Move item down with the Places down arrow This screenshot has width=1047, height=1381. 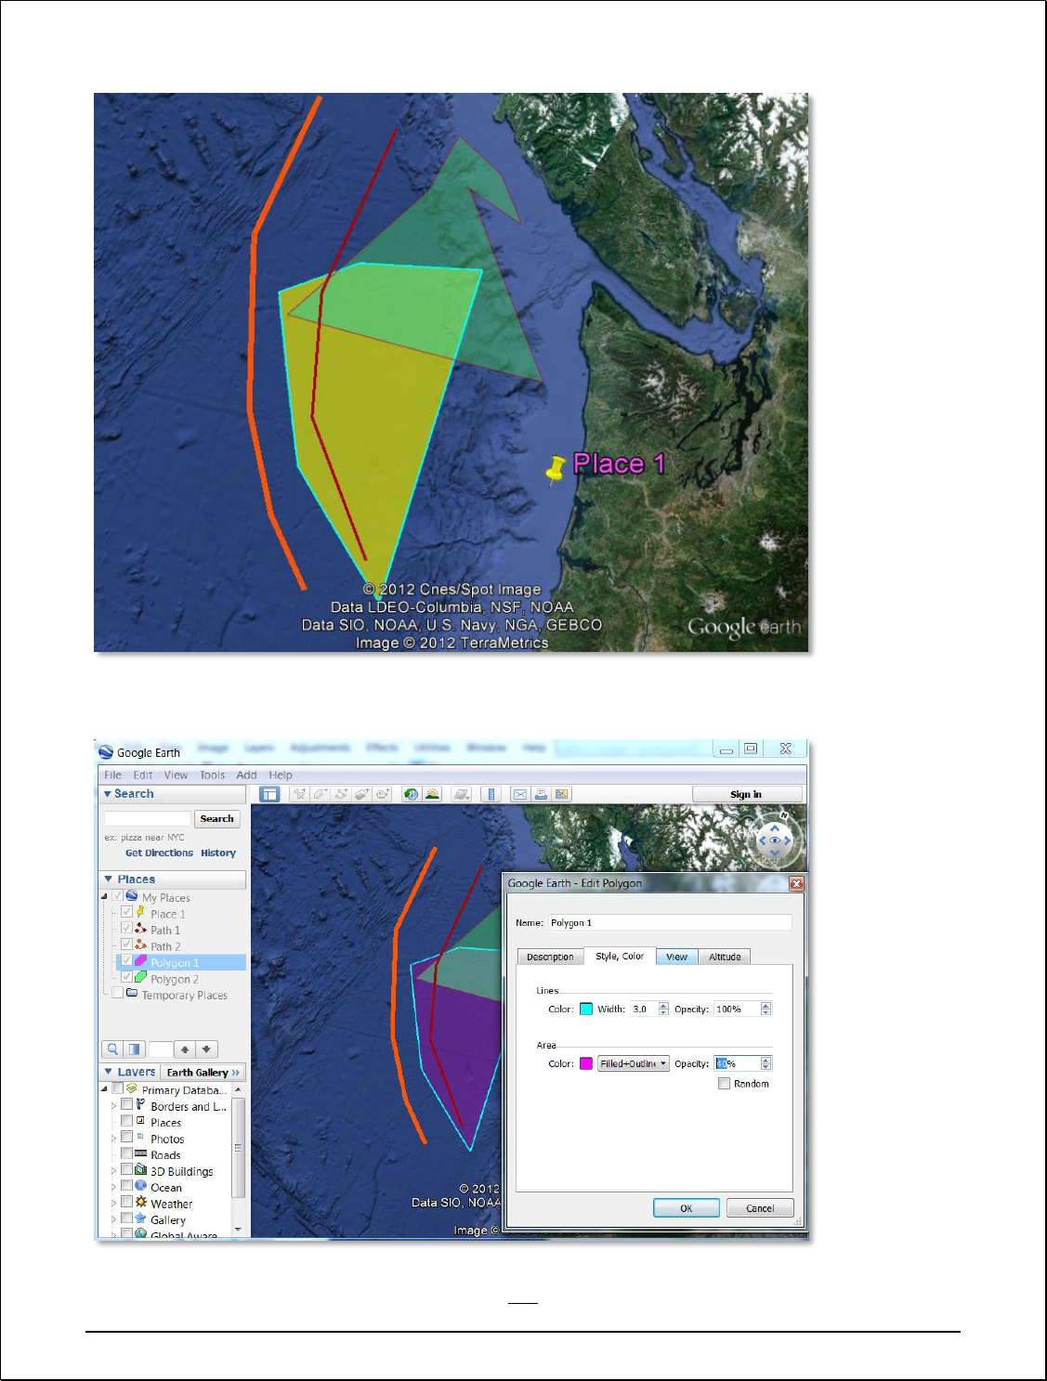(206, 1049)
